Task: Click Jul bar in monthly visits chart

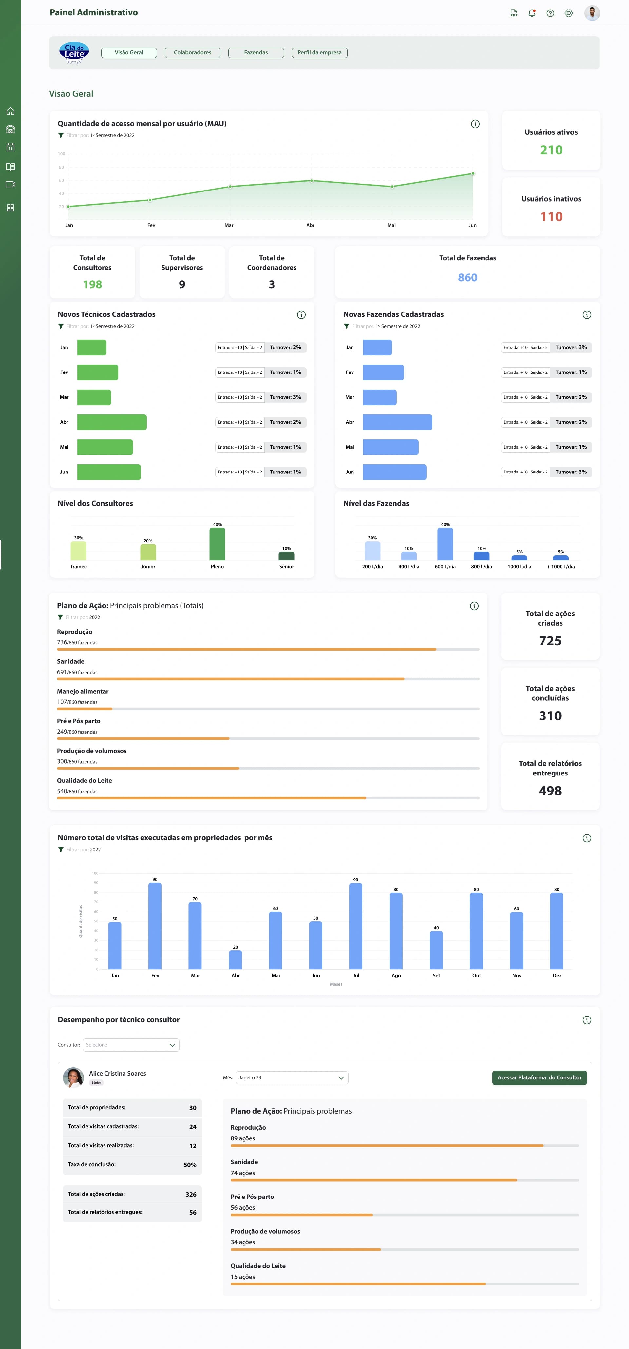Action: point(356,926)
